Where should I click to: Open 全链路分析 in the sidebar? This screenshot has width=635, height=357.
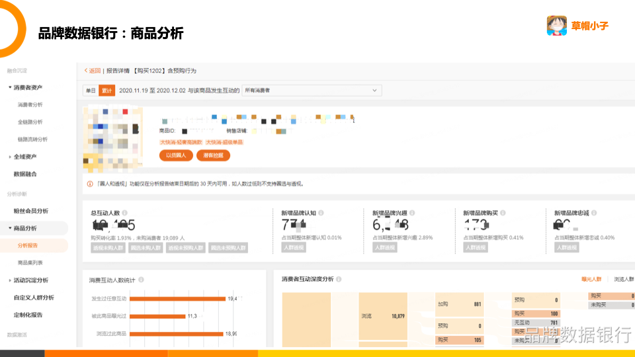[30, 122]
